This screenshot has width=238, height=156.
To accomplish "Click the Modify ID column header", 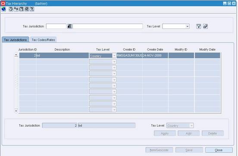I will click(x=181, y=49).
